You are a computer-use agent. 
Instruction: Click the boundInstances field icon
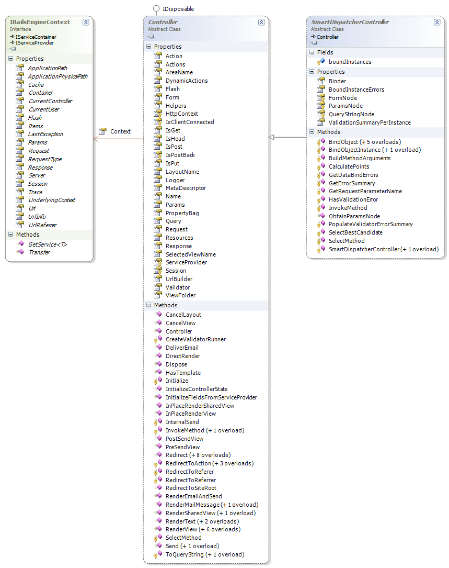tap(321, 62)
